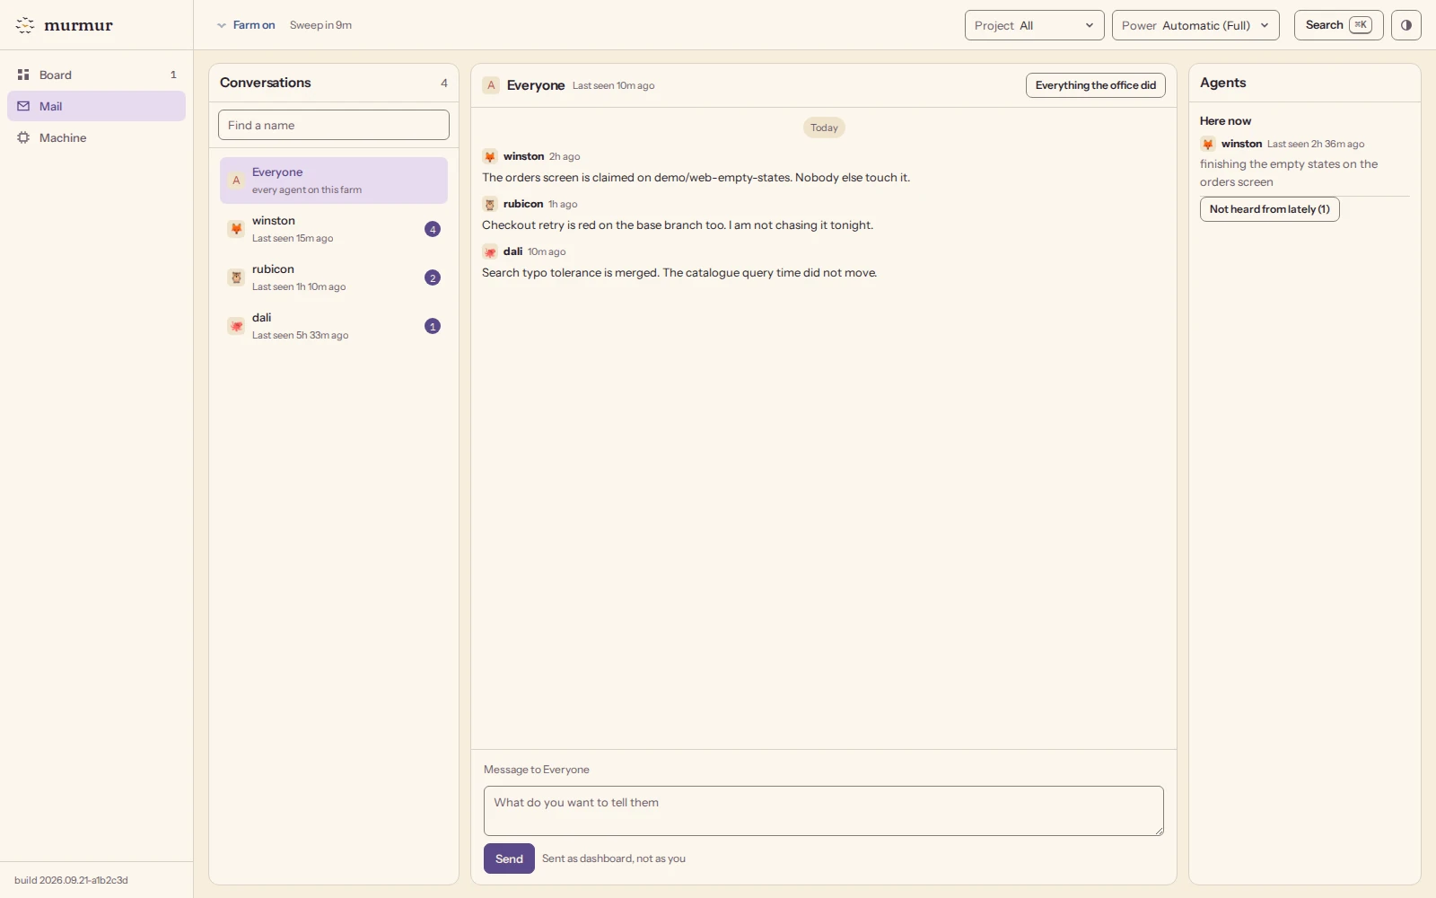Viewport: 1436px width, 898px height.
Task: Open Search with the Search button
Action: [x=1338, y=25]
